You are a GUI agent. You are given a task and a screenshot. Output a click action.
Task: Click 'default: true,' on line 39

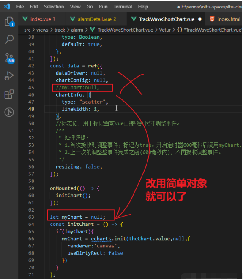(82, 44)
